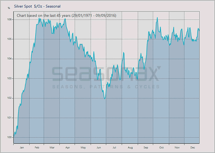Click the Aug label on the x-axis
The image size is (215, 153).
(130, 147)
